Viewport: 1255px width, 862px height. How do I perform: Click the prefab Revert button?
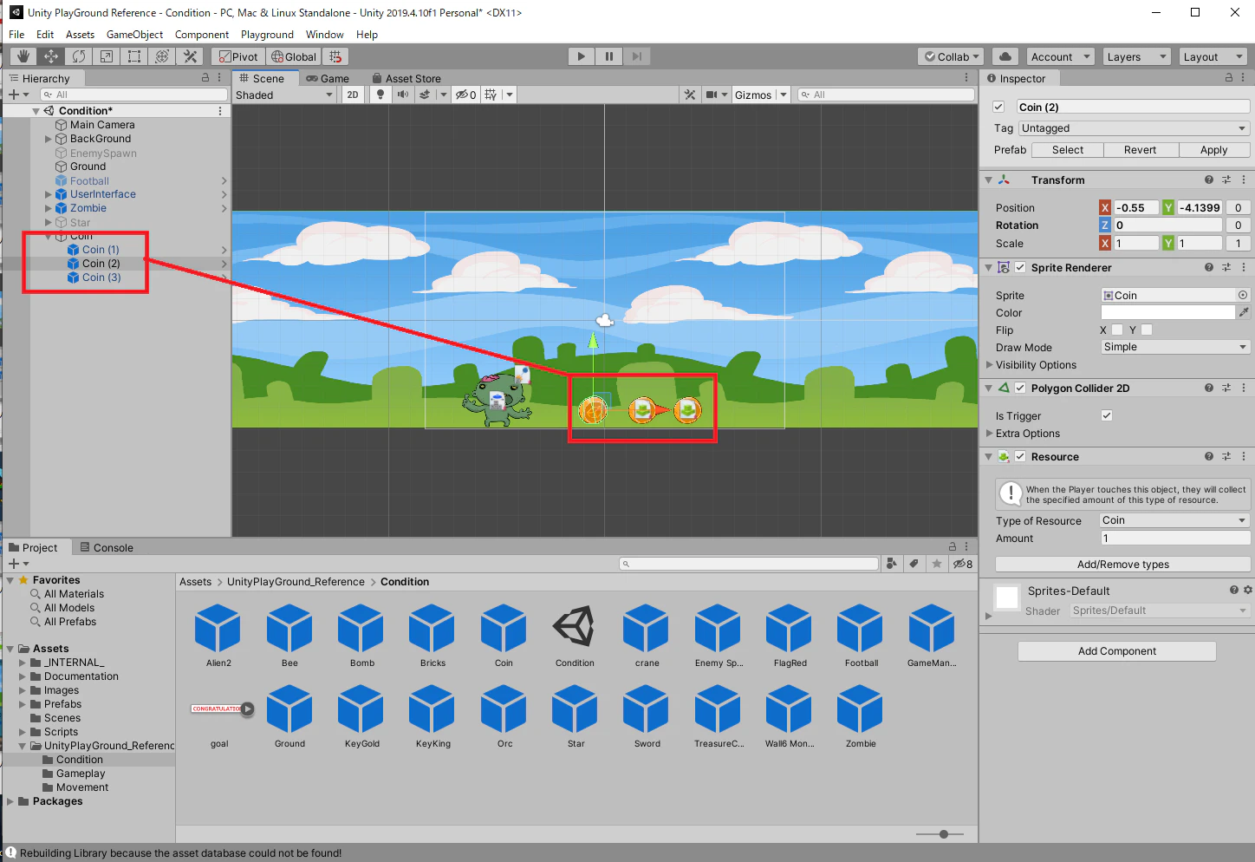1141,150
